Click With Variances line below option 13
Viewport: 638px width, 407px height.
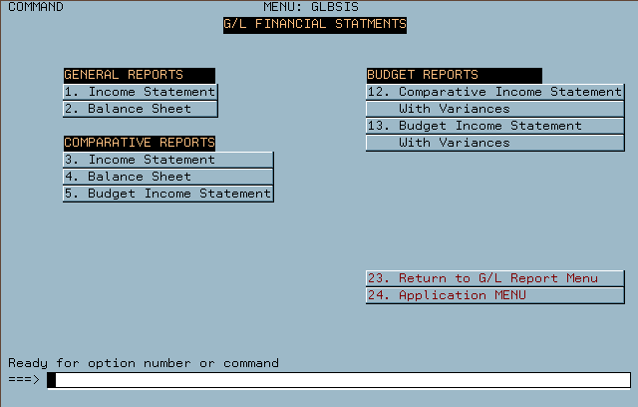495,143
